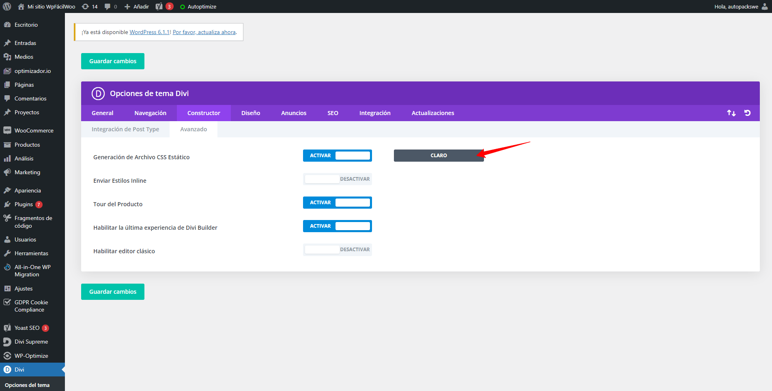Screen dimensions: 772x391
Task: Click the Páginas pages icon
Action: coord(7,85)
